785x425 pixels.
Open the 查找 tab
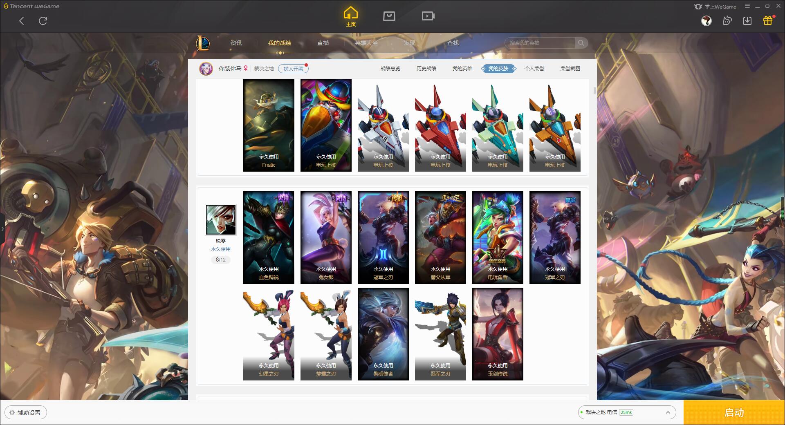453,43
